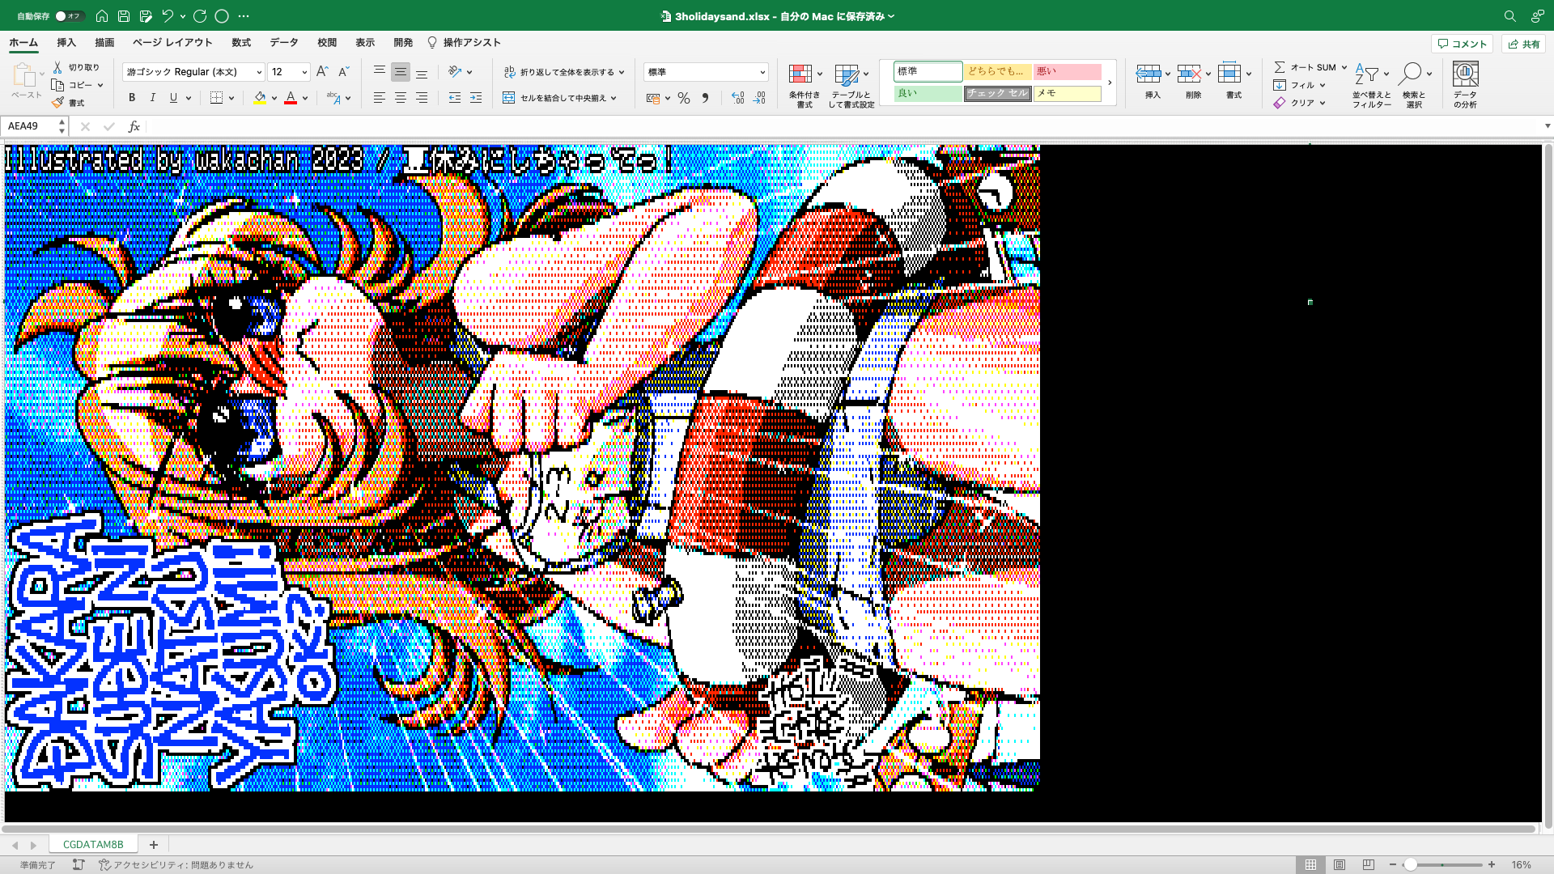
Task: Toggle the AutoSave switch
Action: click(70, 16)
